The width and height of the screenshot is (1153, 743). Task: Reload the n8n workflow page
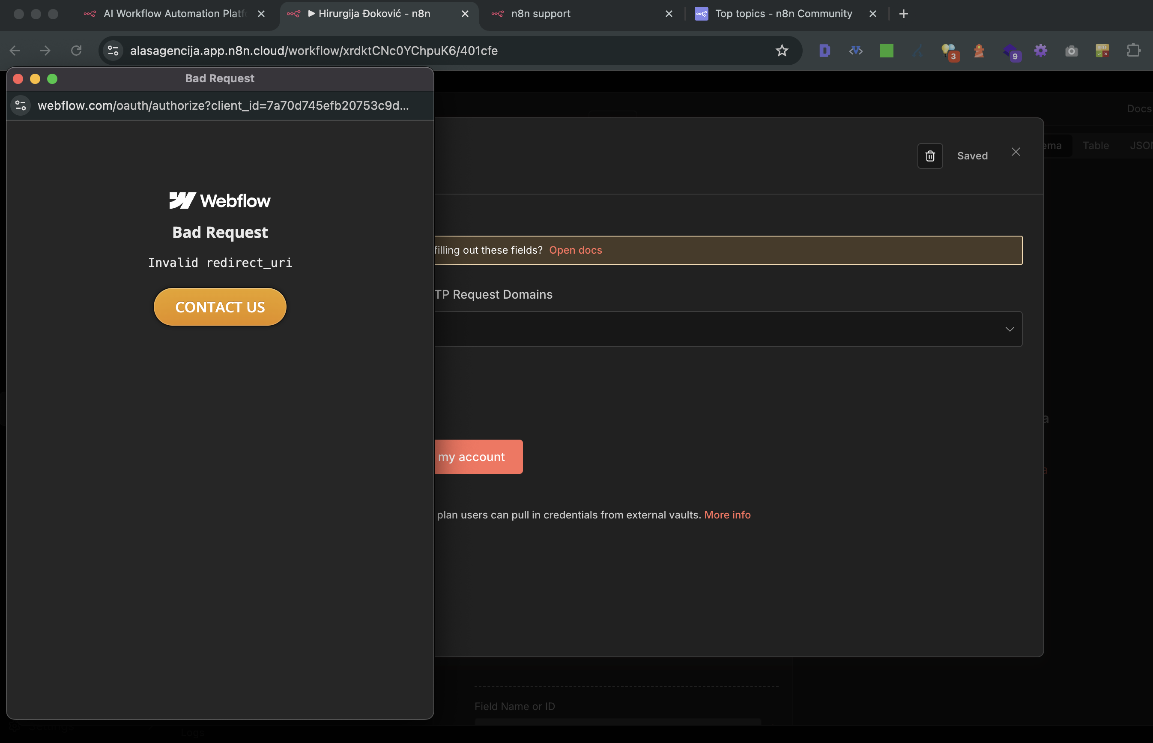76,51
